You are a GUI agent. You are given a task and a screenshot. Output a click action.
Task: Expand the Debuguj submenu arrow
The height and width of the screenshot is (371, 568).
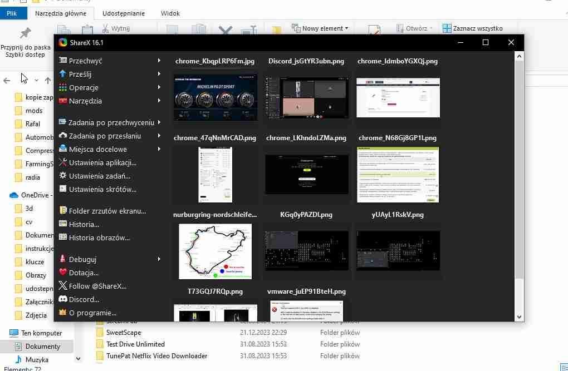pos(159,259)
